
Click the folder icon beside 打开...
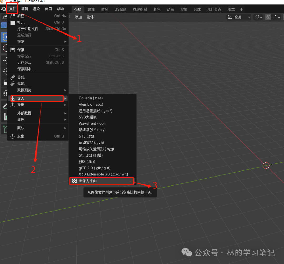(13, 22)
